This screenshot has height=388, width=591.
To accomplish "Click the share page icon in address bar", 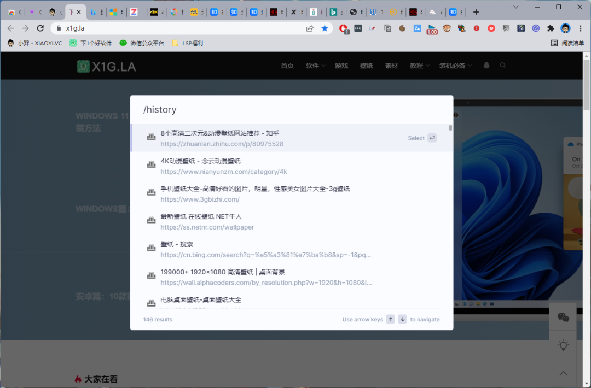I will (x=310, y=28).
